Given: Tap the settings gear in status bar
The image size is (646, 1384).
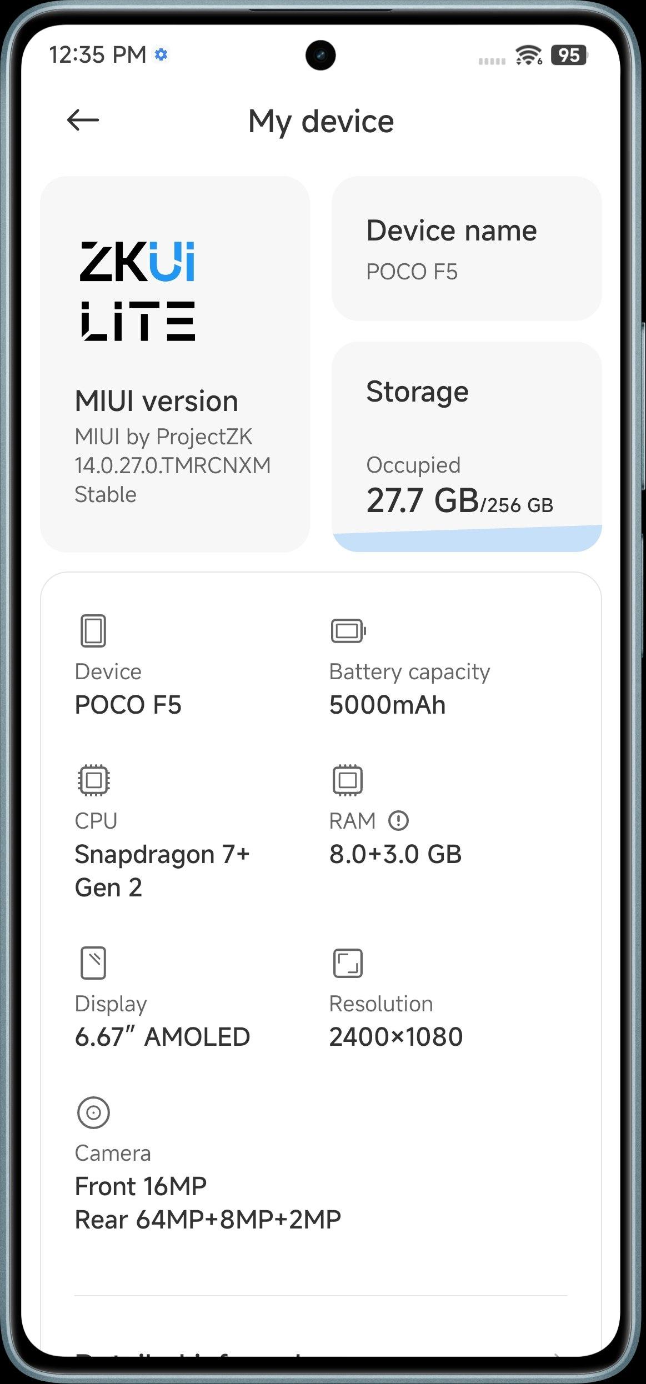Looking at the screenshot, I should click(x=161, y=55).
